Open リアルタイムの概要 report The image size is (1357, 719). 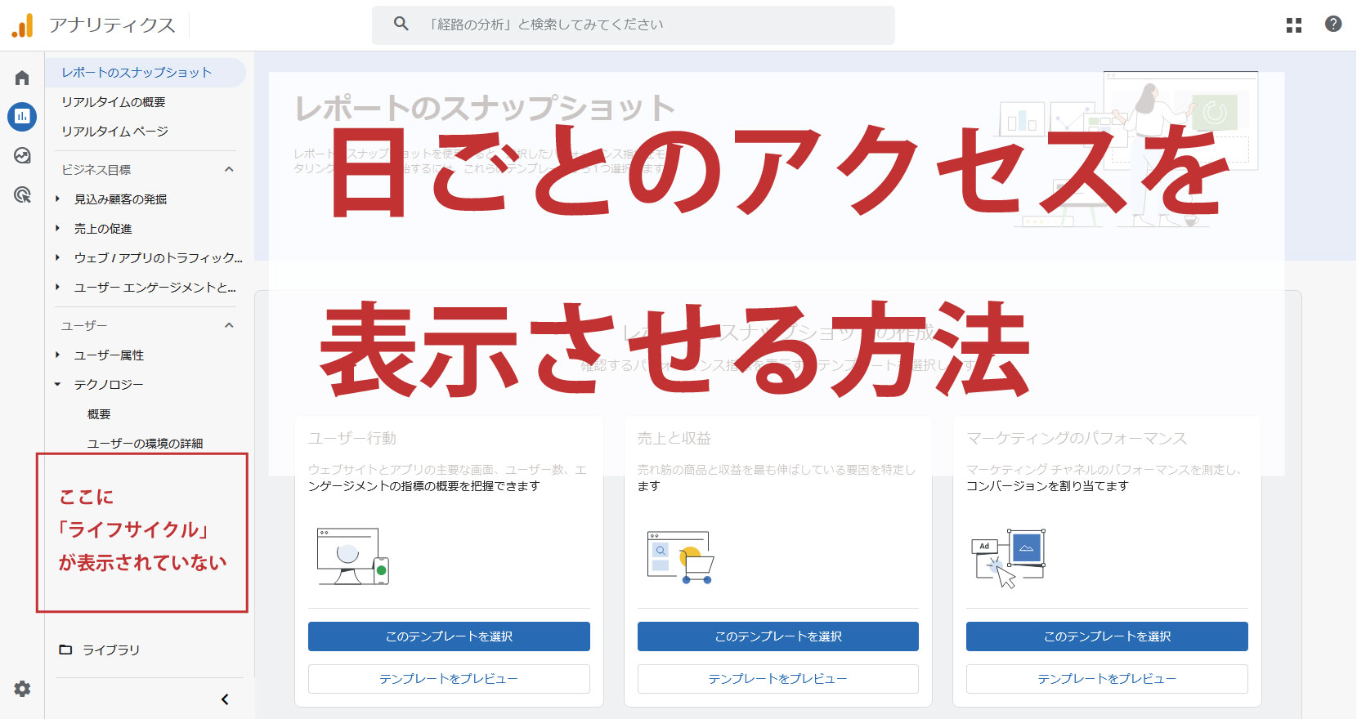[114, 102]
